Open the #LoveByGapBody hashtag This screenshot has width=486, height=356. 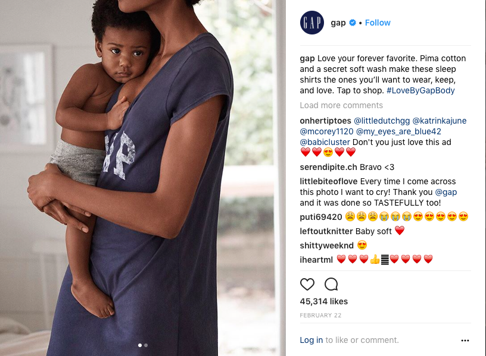click(420, 90)
